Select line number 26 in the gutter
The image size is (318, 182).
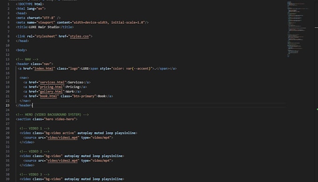(7, 119)
